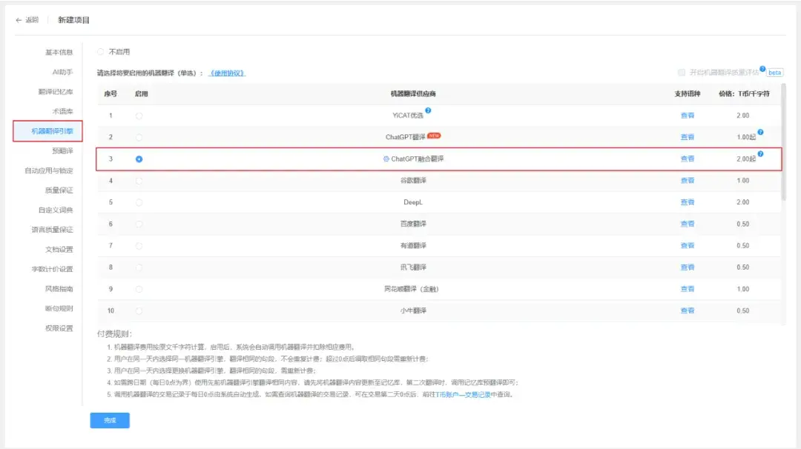Click the beta tag in the top right
801x449 pixels.
point(775,71)
